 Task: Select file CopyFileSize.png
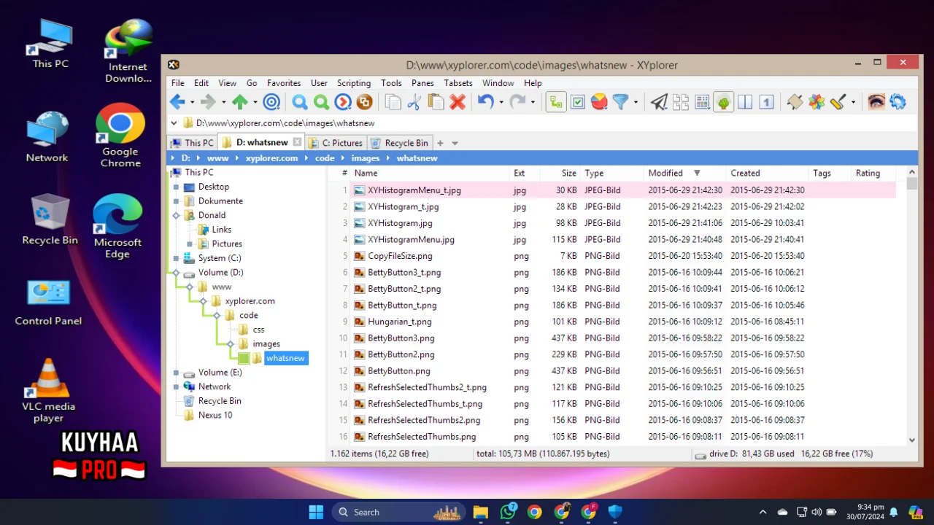pyautogui.click(x=400, y=256)
